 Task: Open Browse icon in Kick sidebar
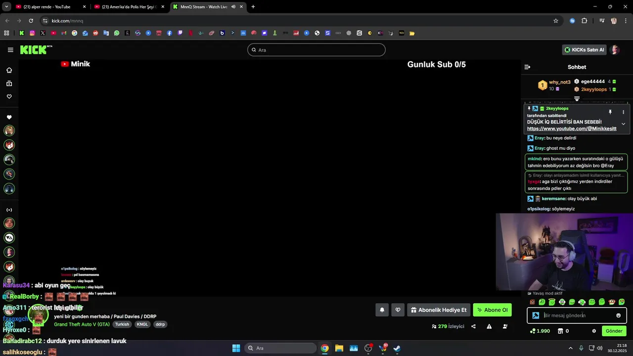(9, 84)
